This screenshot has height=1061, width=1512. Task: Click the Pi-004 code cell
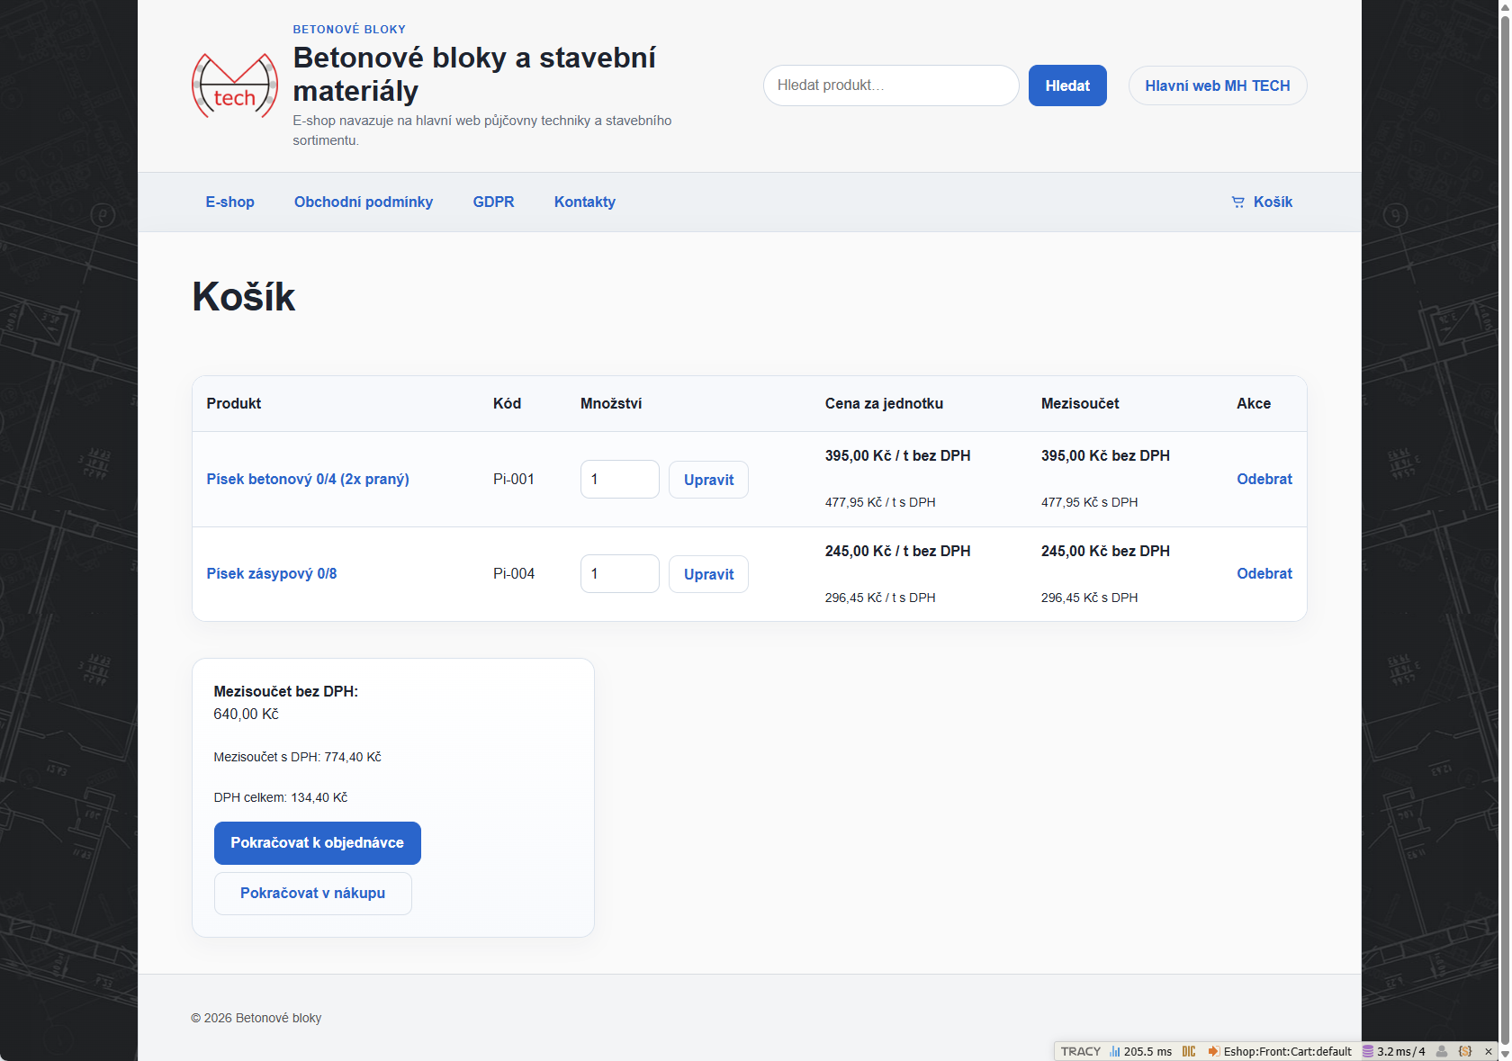(x=514, y=573)
